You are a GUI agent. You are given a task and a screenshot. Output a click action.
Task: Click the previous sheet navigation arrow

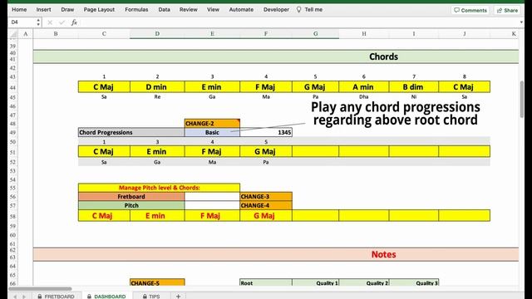[x=15, y=297]
